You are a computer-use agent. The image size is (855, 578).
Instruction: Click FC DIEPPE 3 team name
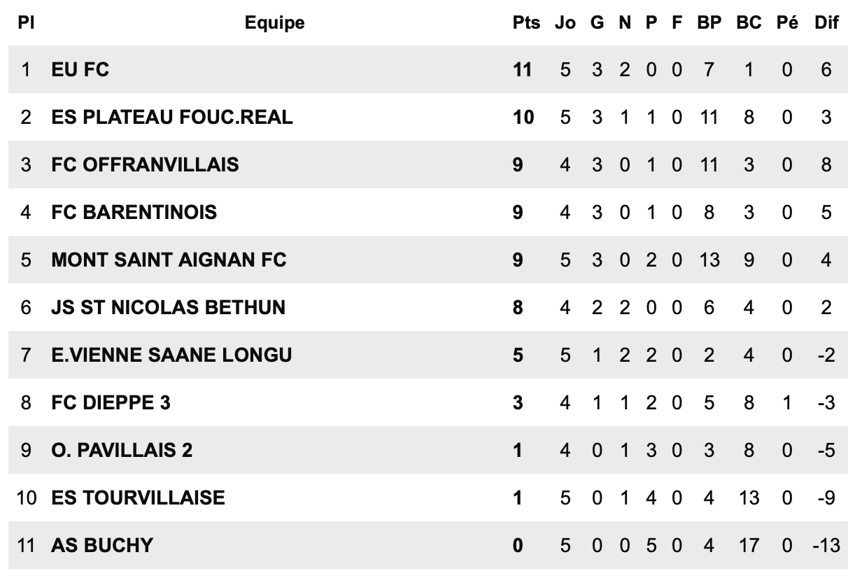click(111, 402)
